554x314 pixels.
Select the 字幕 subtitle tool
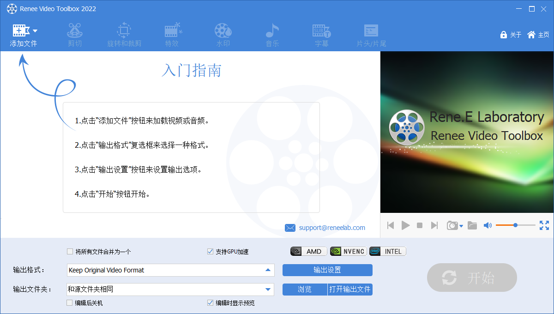[321, 35]
